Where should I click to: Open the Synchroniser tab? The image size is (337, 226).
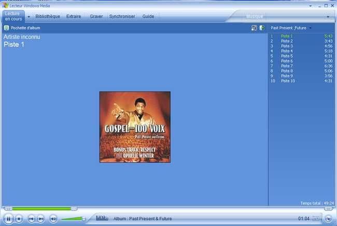tap(122, 17)
